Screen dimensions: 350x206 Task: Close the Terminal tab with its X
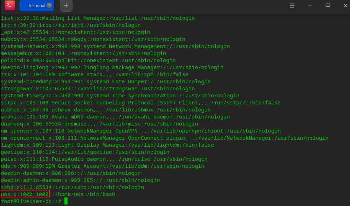tap(49, 5)
